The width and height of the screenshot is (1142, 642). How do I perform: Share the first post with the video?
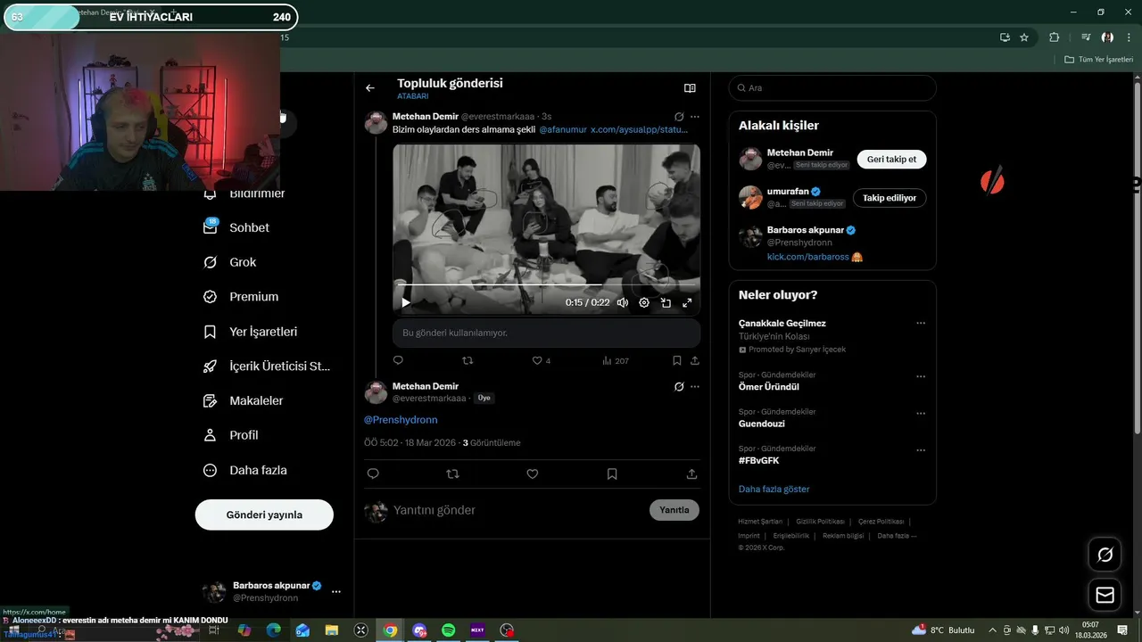point(695,360)
